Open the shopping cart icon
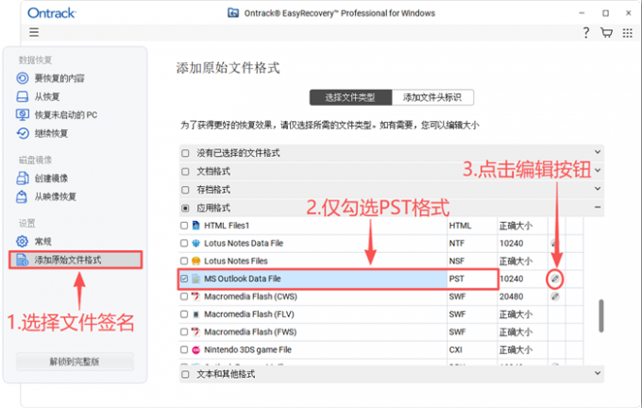This screenshot has width=642, height=408. 606,32
